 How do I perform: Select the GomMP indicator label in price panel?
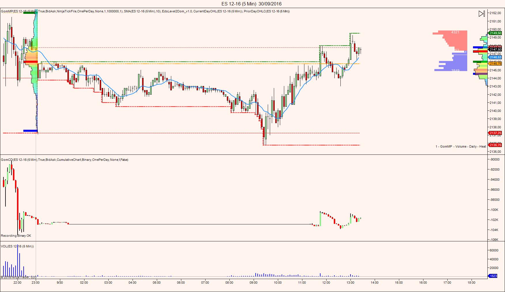coord(62,11)
